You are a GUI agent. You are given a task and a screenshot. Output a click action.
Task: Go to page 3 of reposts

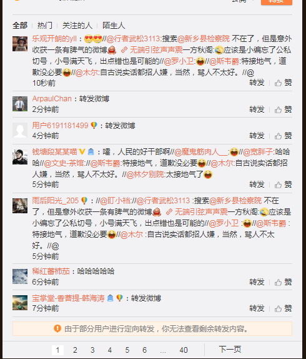[92, 350]
